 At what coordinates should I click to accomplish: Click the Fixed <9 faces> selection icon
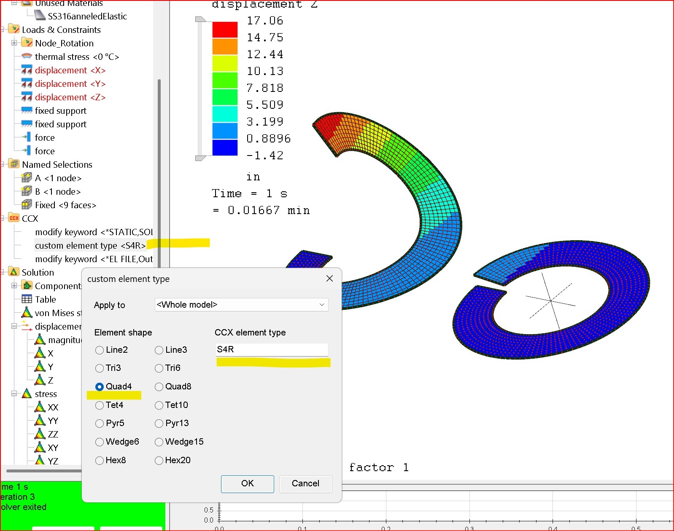click(x=27, y=205)
